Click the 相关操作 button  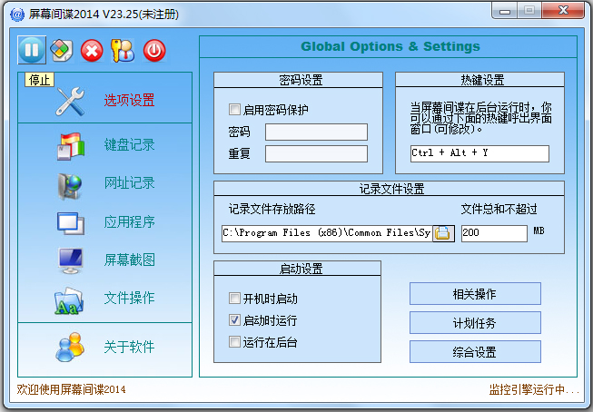coord(475,294)
